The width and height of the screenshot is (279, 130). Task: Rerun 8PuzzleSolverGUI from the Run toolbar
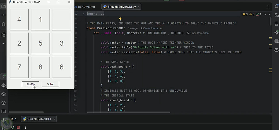[13, 127]
